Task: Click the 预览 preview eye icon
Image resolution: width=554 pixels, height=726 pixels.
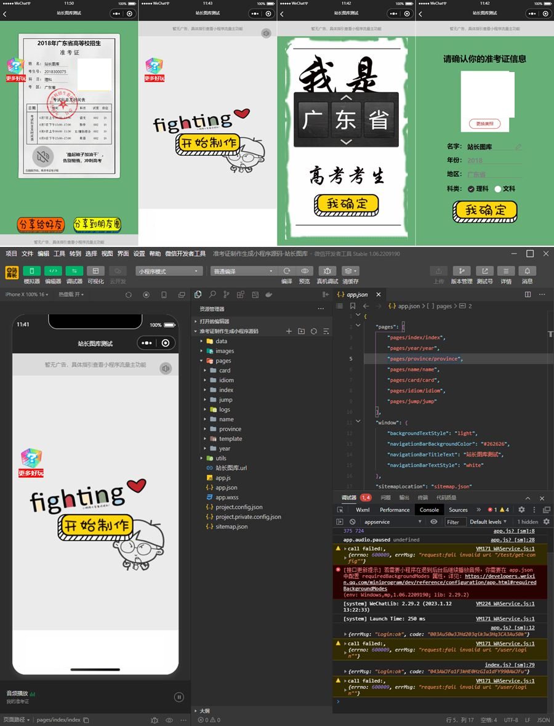Action: click(x=304, y=271)
